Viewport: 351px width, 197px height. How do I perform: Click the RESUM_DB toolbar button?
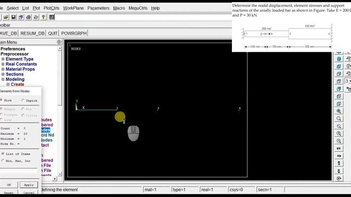32,33
